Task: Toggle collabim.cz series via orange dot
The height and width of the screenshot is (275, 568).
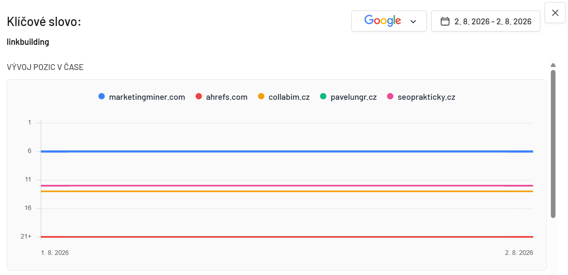Action: click(x=261, y=96)
